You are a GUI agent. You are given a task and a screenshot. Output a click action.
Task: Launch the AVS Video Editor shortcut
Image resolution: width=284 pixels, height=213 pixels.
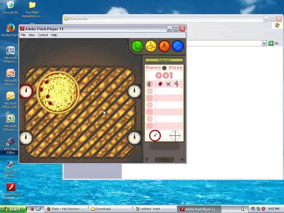(x=11, y=146)
